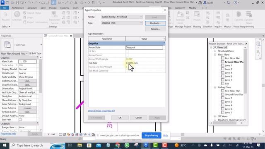Click the View Scale 1 : 100 field

[x=27, y=61]
